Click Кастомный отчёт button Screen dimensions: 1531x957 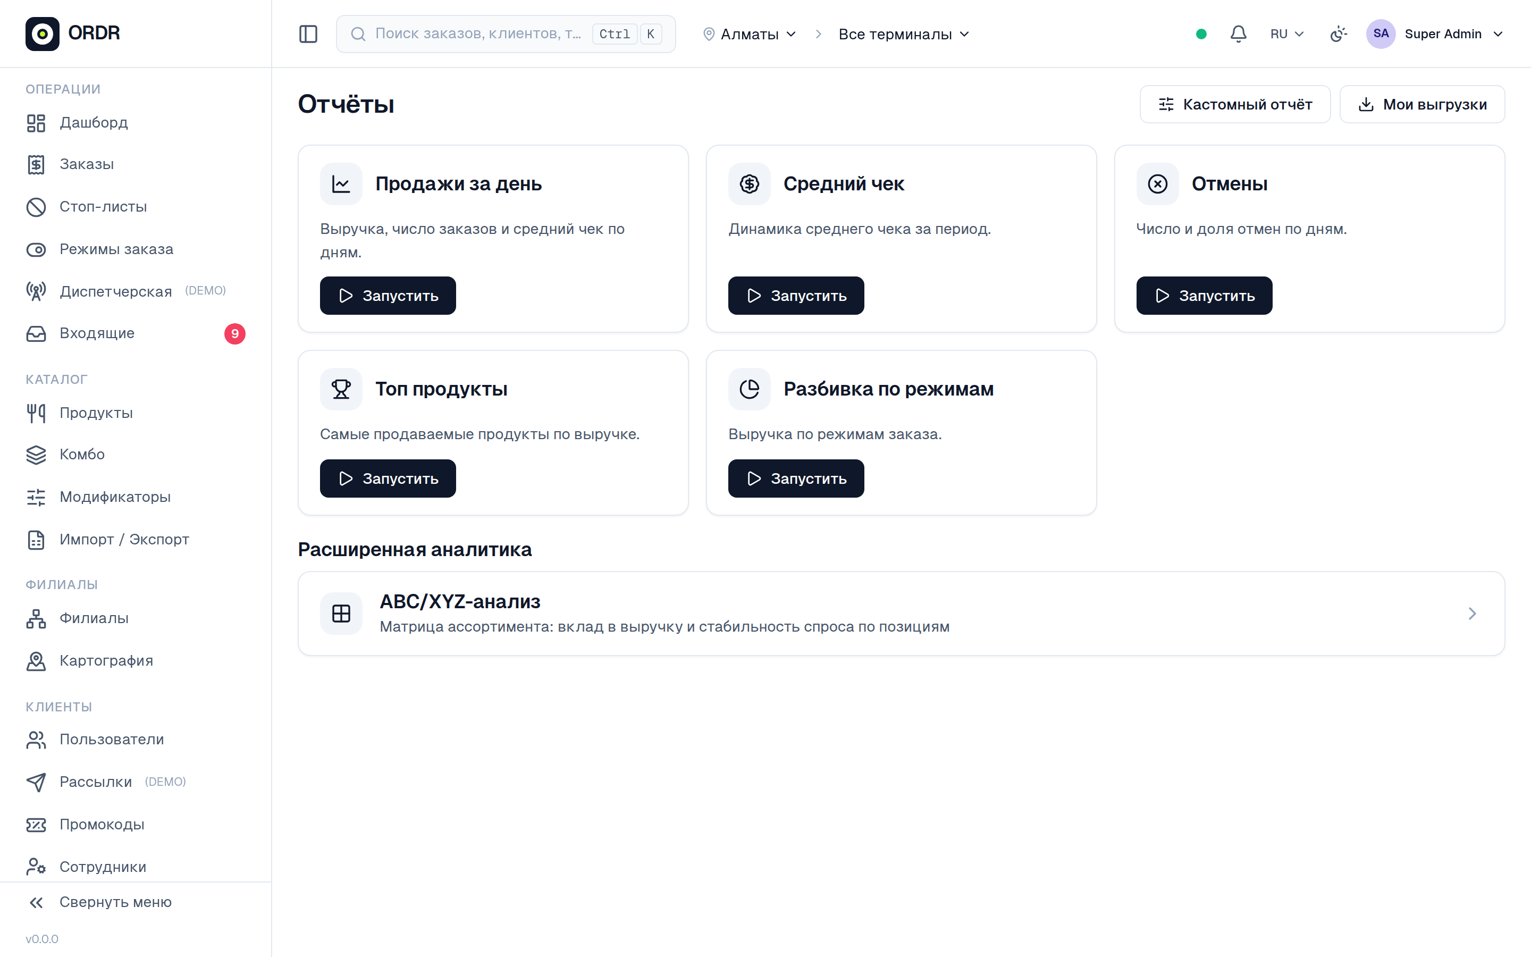click(x=1235, y=104)
